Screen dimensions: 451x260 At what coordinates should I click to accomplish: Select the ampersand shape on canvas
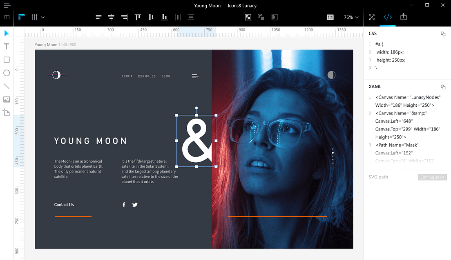coord(197,141)
